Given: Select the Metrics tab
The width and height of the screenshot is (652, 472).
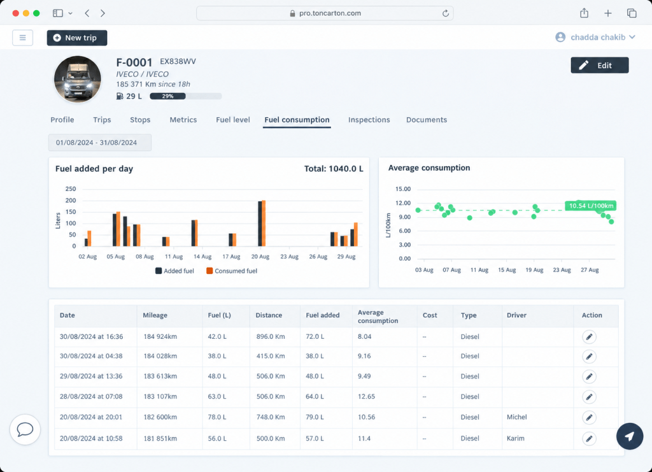Looking at the screenshot, I should [183, 120].
